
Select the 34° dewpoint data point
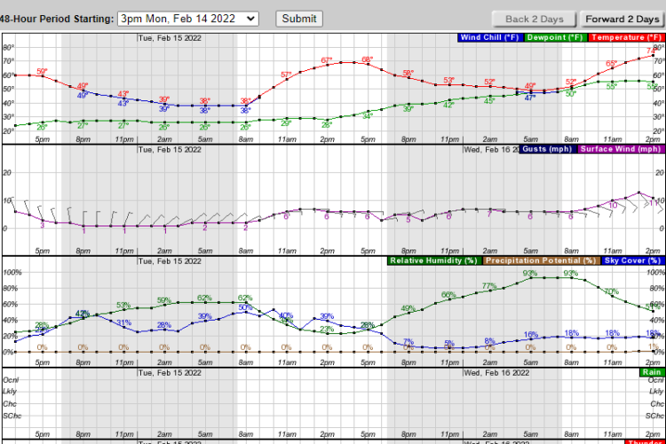tap(368, 111)
